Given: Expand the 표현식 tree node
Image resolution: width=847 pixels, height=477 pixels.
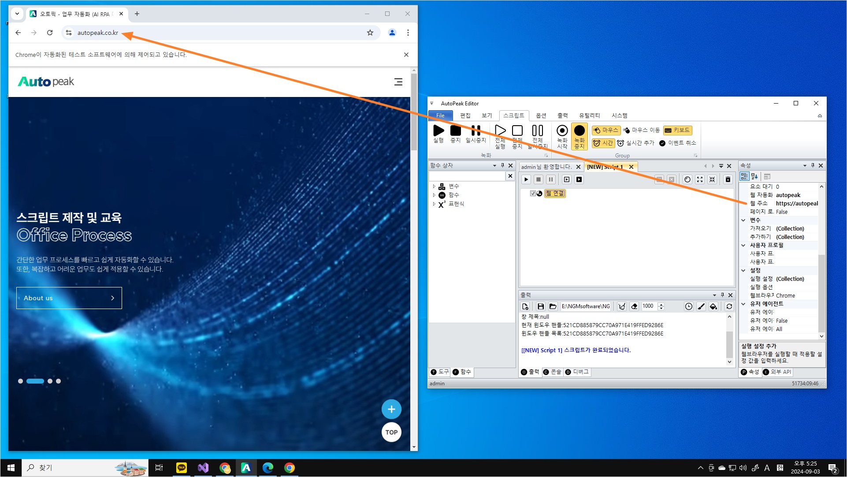Looking at the screenshot, I should click(434, 204).
